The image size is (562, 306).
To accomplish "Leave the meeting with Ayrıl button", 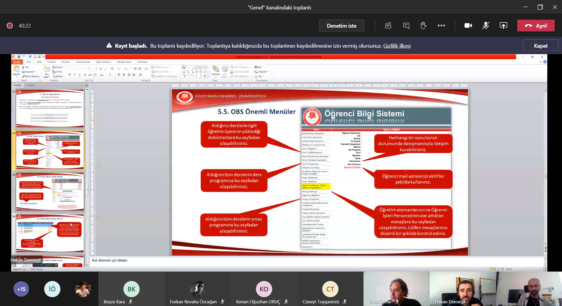I will [x=536, y=26].
